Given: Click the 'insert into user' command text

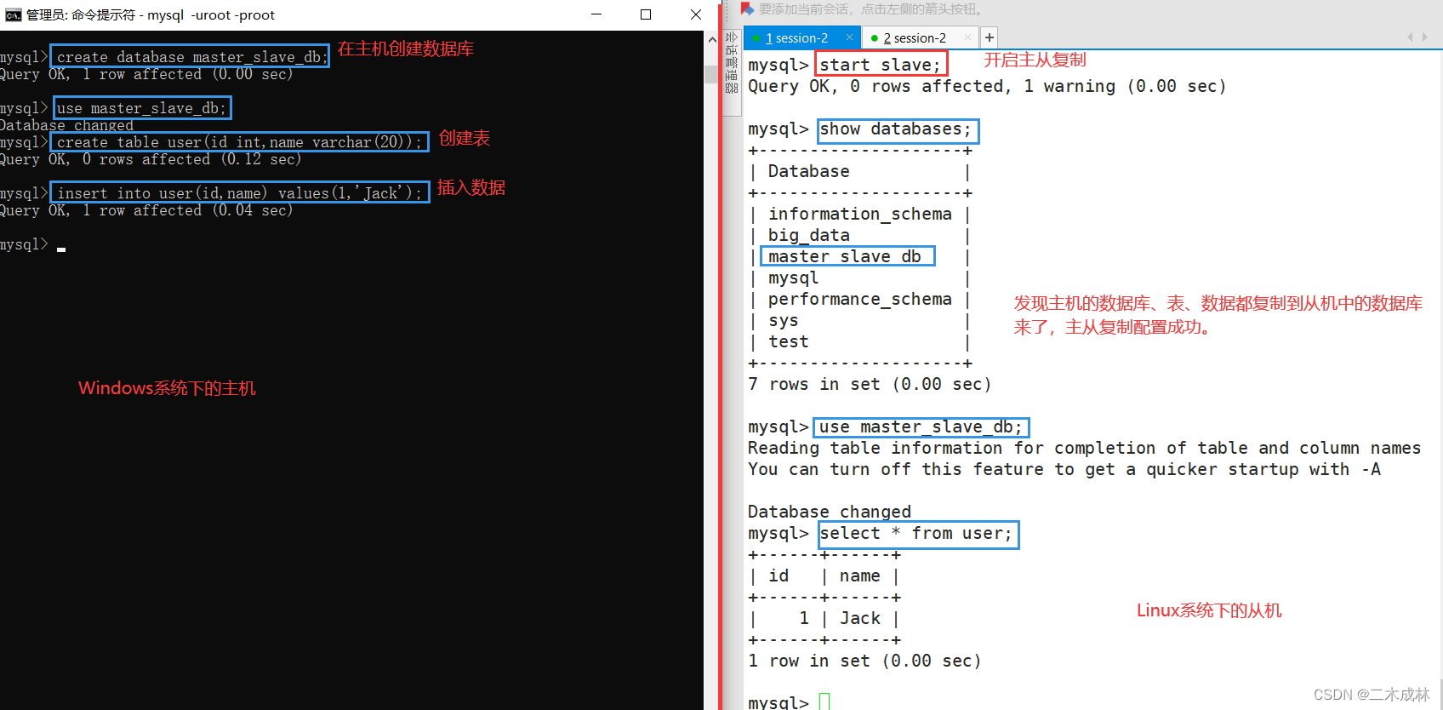Looking at the screenshot, I should [x=239, y=193].
